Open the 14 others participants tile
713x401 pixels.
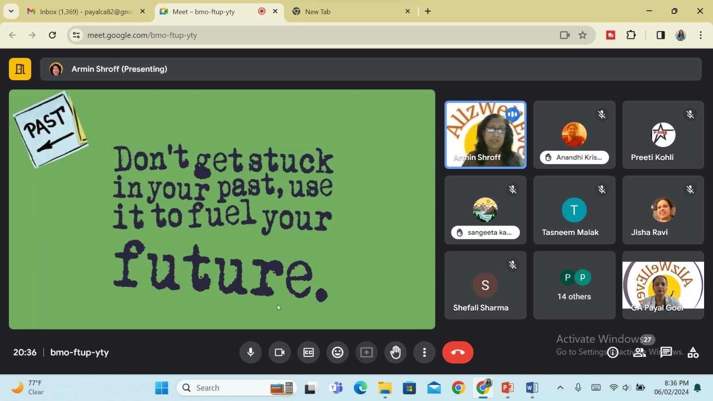[x=574, y=285]
